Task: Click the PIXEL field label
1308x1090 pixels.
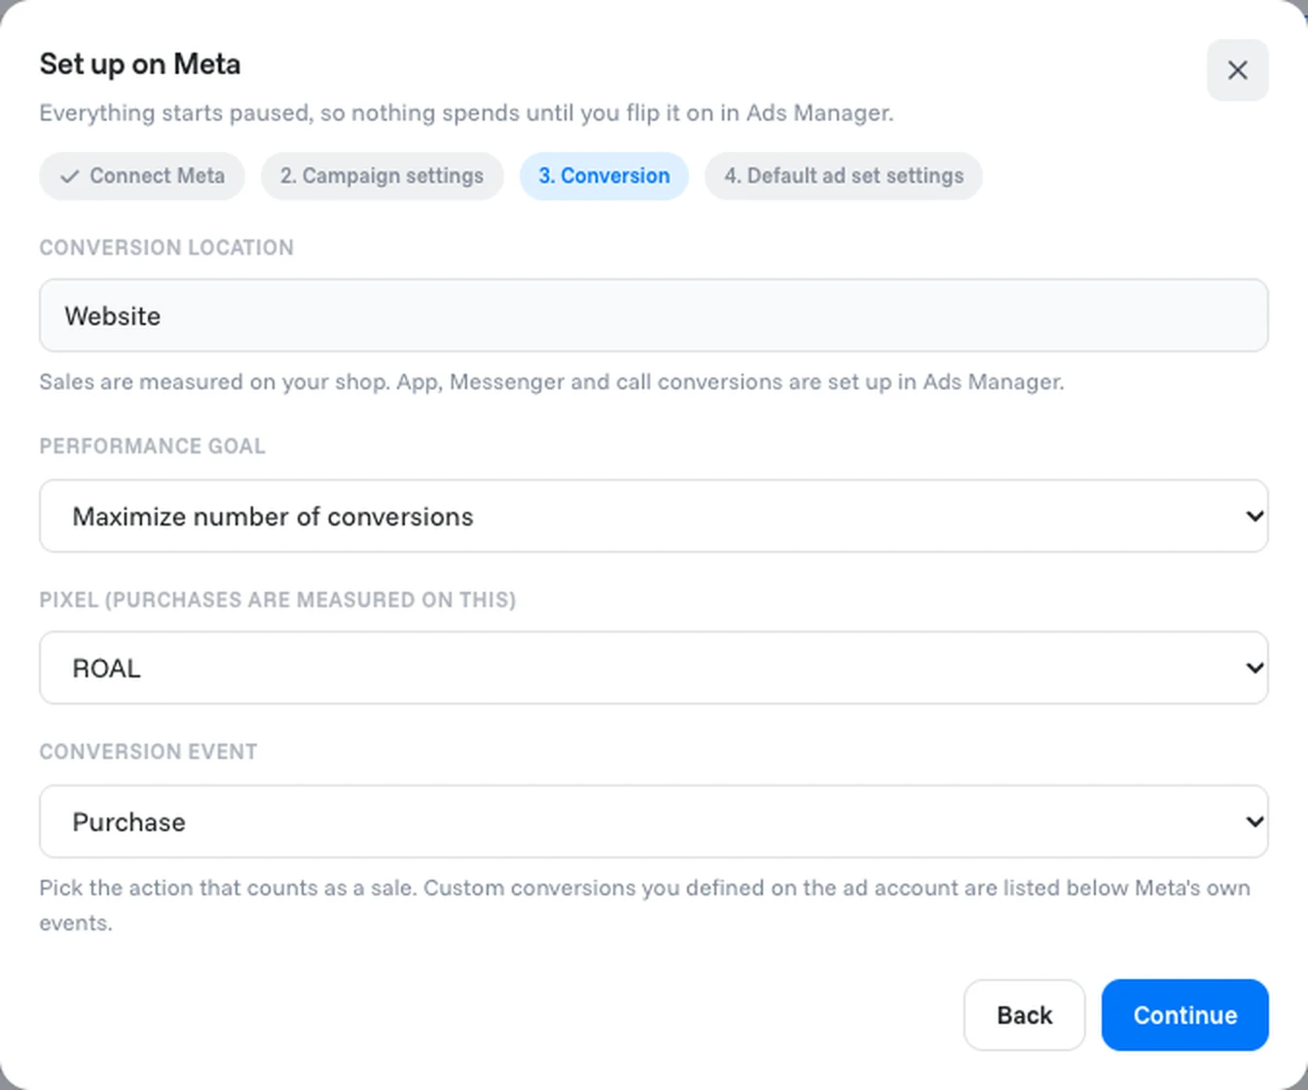Action: [x=277, y=599]
